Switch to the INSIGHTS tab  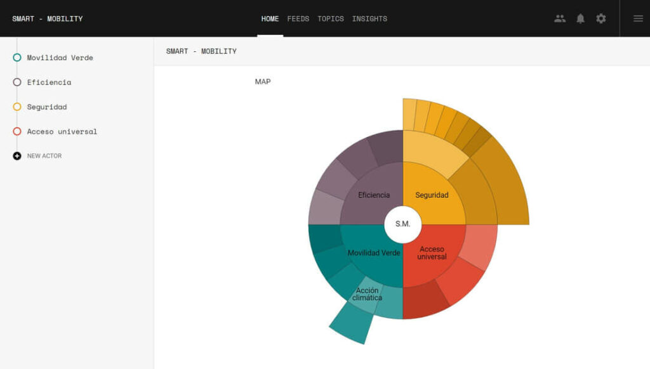pos(369,18)
